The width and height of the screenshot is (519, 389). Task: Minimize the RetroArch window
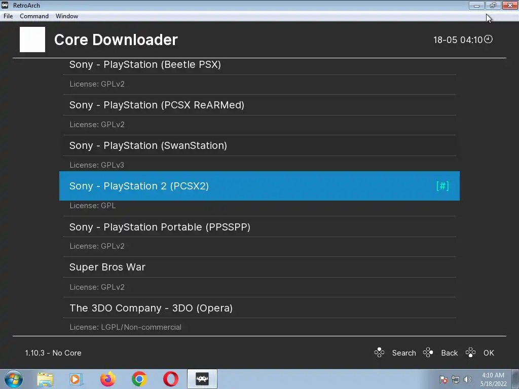(476, 5)
